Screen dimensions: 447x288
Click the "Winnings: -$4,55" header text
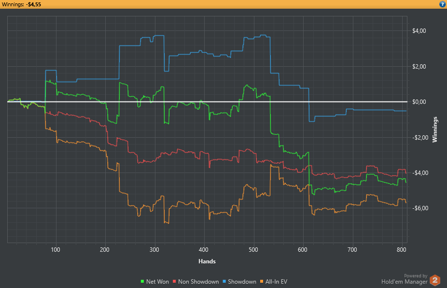21,4
